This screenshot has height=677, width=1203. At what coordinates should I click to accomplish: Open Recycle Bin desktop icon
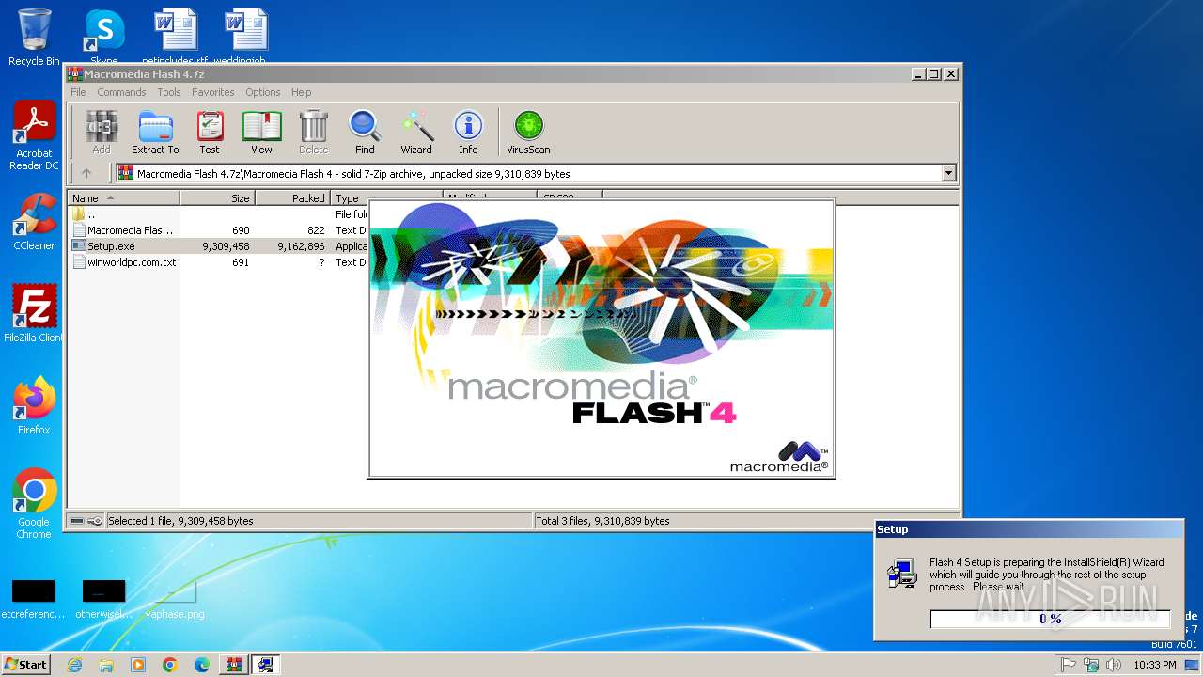[x=34, y=38]
